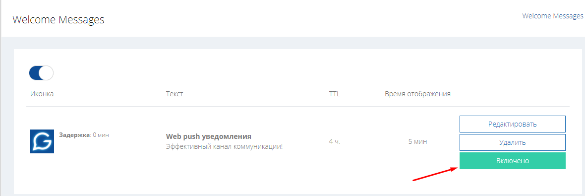Screen dimensions: 585x196
Task: Click the 5 мин display time value
Action: (417, 142)
